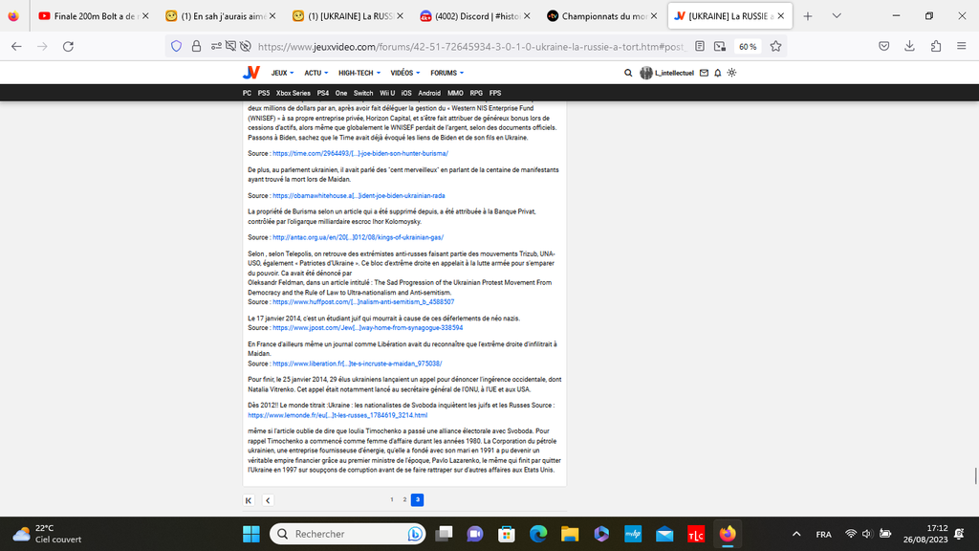
Task: Open the huffpost anti-semitism link
Action: click(x=363, y=301)
